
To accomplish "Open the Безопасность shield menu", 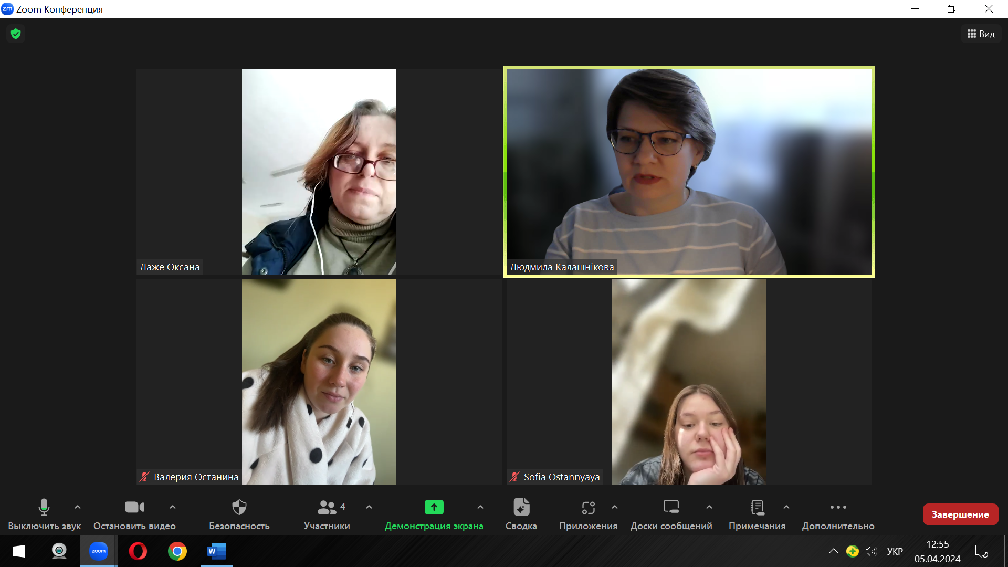I will (x=239, y=514).
